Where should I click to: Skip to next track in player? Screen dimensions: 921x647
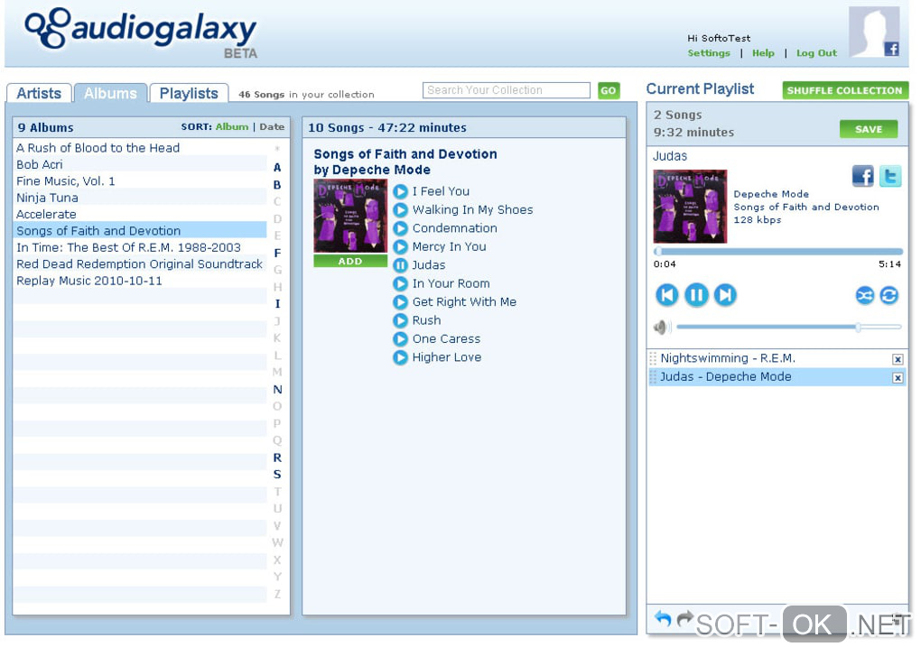725,295
